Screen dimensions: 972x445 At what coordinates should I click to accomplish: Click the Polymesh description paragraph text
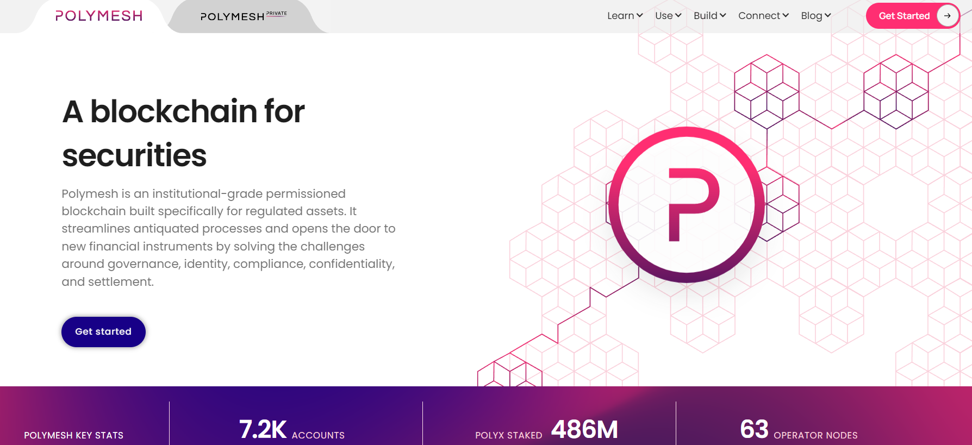pyautogui.click(x=228, y=237)
